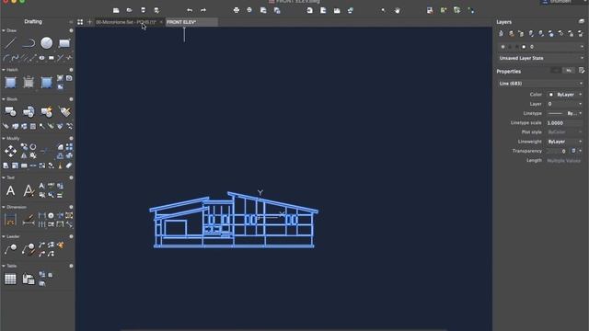The width and height of the screenshot is (589, 331).
Task: Choose the Hatch tool
Action: [10, 83]
